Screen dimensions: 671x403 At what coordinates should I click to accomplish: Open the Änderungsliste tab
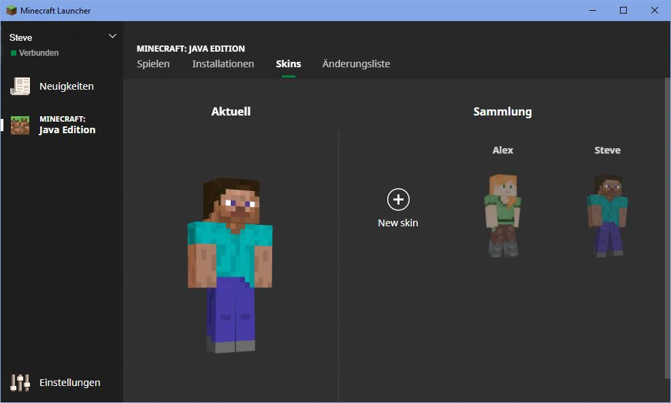click(x=356, y=64)
